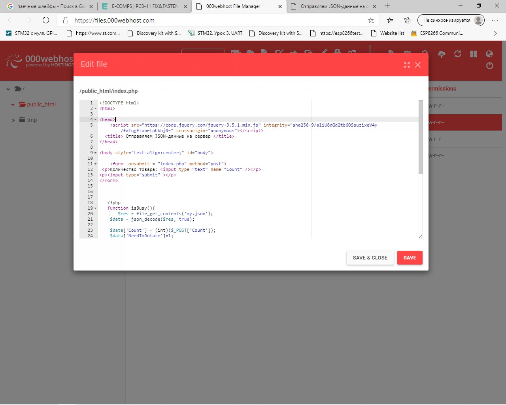506x405 pixels.
Task: Go forward in the browser
Action: tap(28, 20)
